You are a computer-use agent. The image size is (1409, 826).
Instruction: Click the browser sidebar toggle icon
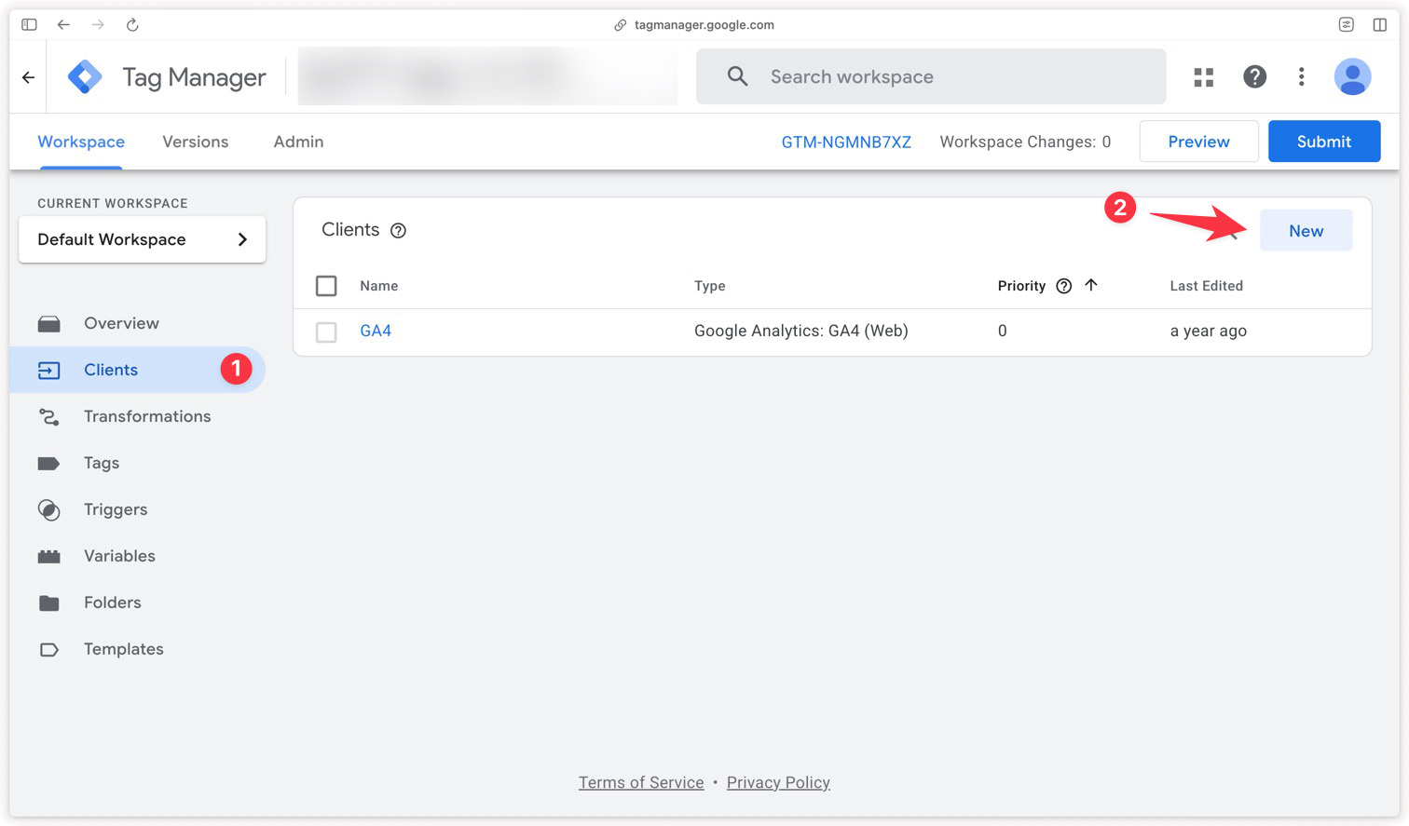(x=29, y=24)
